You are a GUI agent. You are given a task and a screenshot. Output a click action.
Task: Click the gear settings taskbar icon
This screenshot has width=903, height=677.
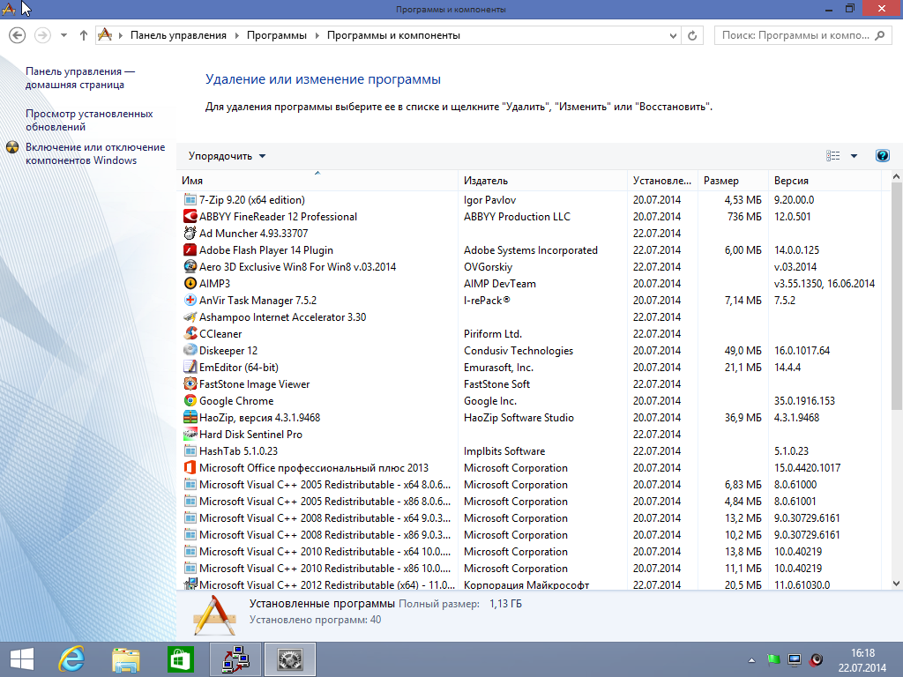point(289,659)
